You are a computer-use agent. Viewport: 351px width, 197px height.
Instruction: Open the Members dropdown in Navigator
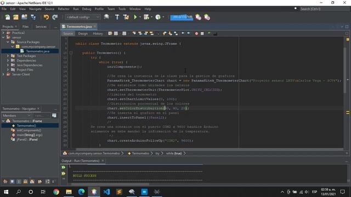[x=16, y=115]
